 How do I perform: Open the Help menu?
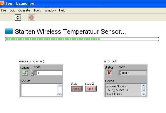[x=62, y=10]
